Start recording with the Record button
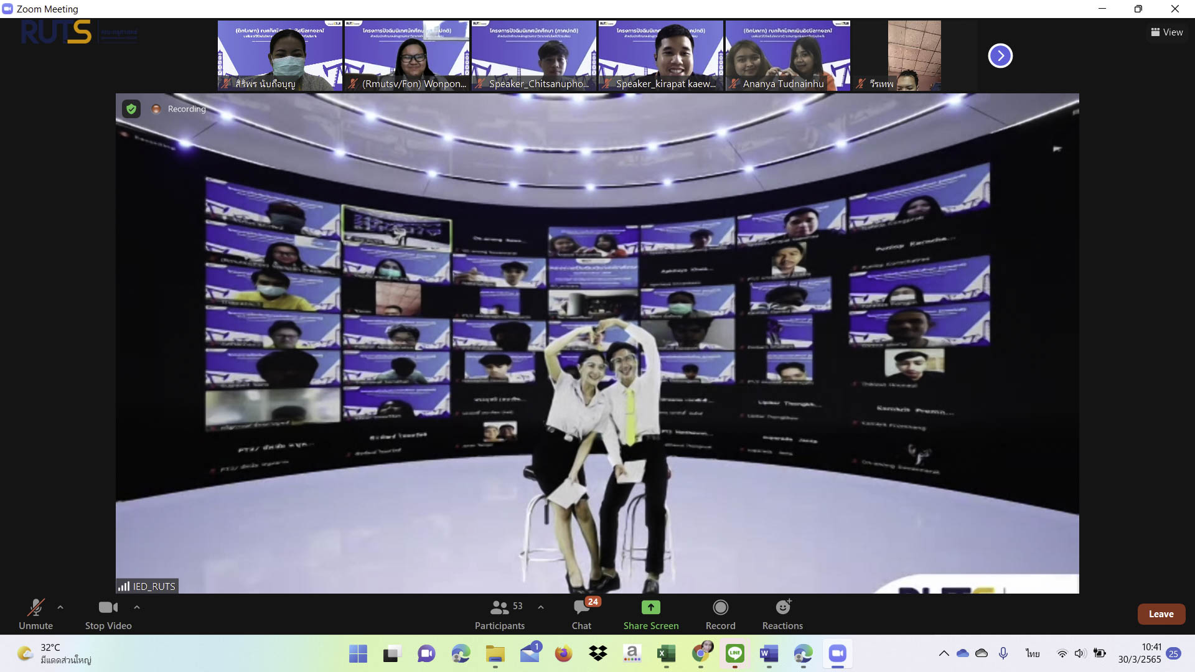 pyautogui.click(x=721, y=614)
